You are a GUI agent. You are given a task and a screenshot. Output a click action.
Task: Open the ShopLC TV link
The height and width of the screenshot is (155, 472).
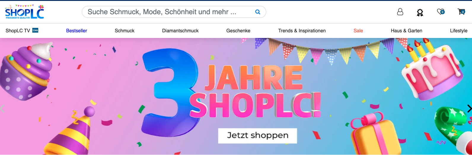(x=18, y=31)
